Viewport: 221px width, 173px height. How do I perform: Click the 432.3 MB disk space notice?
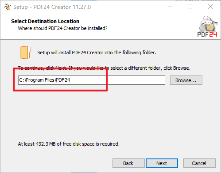point(69,144)
